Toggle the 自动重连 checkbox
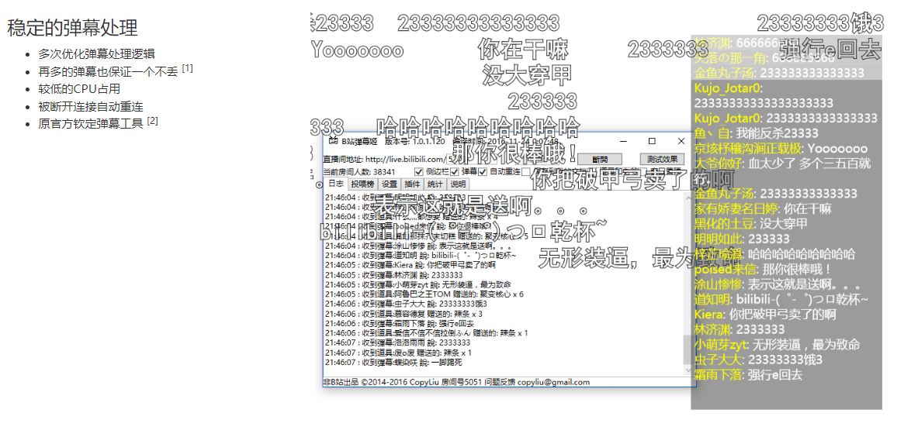Image resolution: width=911 pixels, height=430 pixels. click(482, 172)
